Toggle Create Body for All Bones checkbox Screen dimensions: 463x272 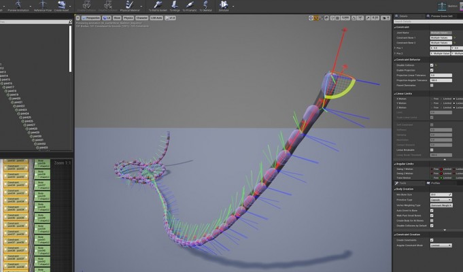click(x=432, y=220)
